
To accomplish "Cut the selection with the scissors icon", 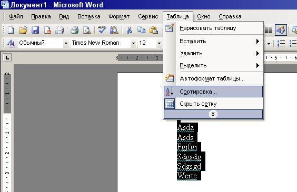I will [129, 30].
